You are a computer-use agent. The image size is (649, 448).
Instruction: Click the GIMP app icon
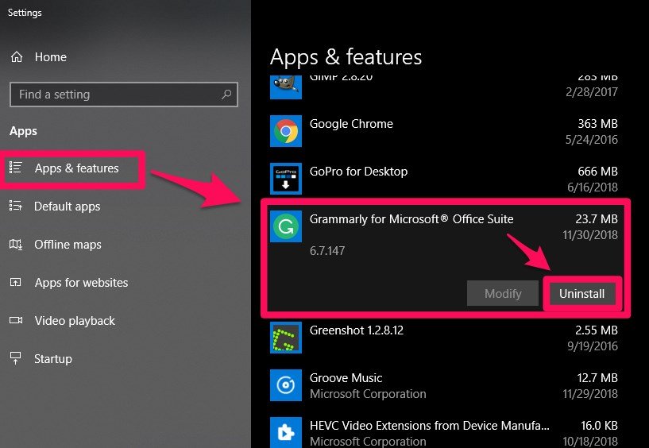click(x=286, y=87)
